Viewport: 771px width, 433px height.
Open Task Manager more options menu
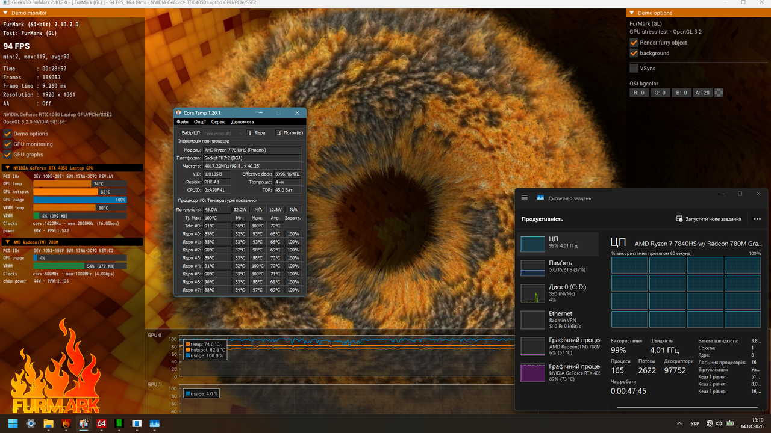pos(757,219)
